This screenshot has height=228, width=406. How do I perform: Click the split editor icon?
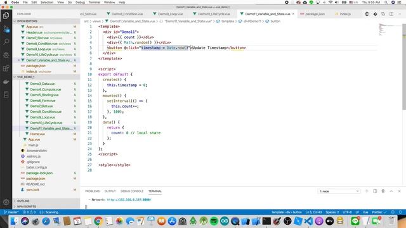[x=391, y=14]
